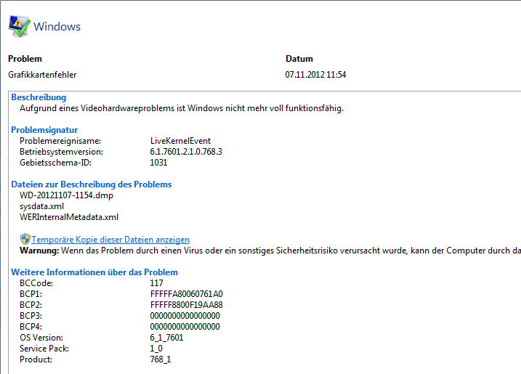
Task: Select the value '6_1_7601'
Action: pyautogui.click(x=166, y=338)
